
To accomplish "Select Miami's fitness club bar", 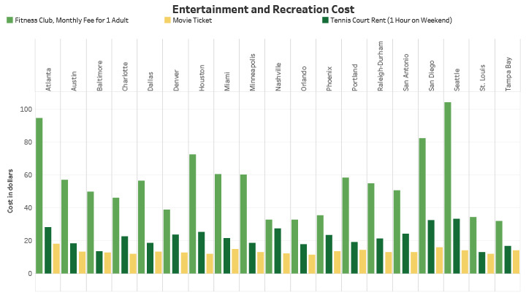I will 218,224.
